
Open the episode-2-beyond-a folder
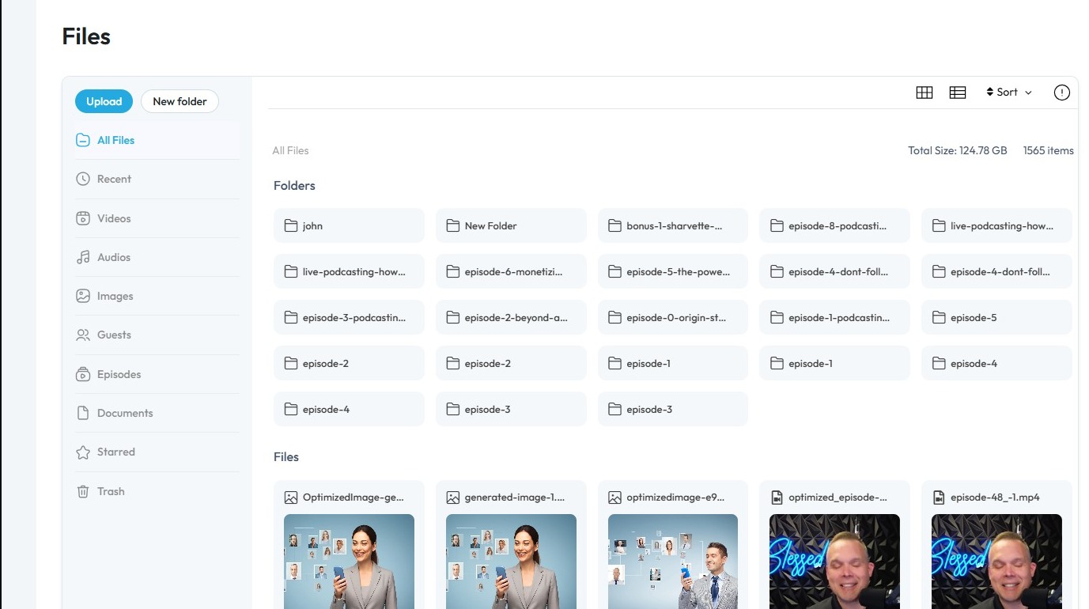[511, 317]
